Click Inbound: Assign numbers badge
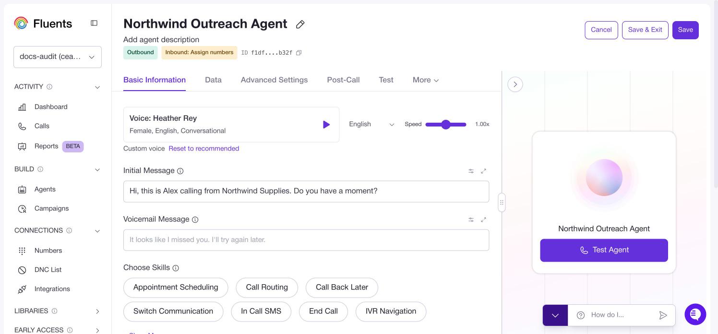 199,53
